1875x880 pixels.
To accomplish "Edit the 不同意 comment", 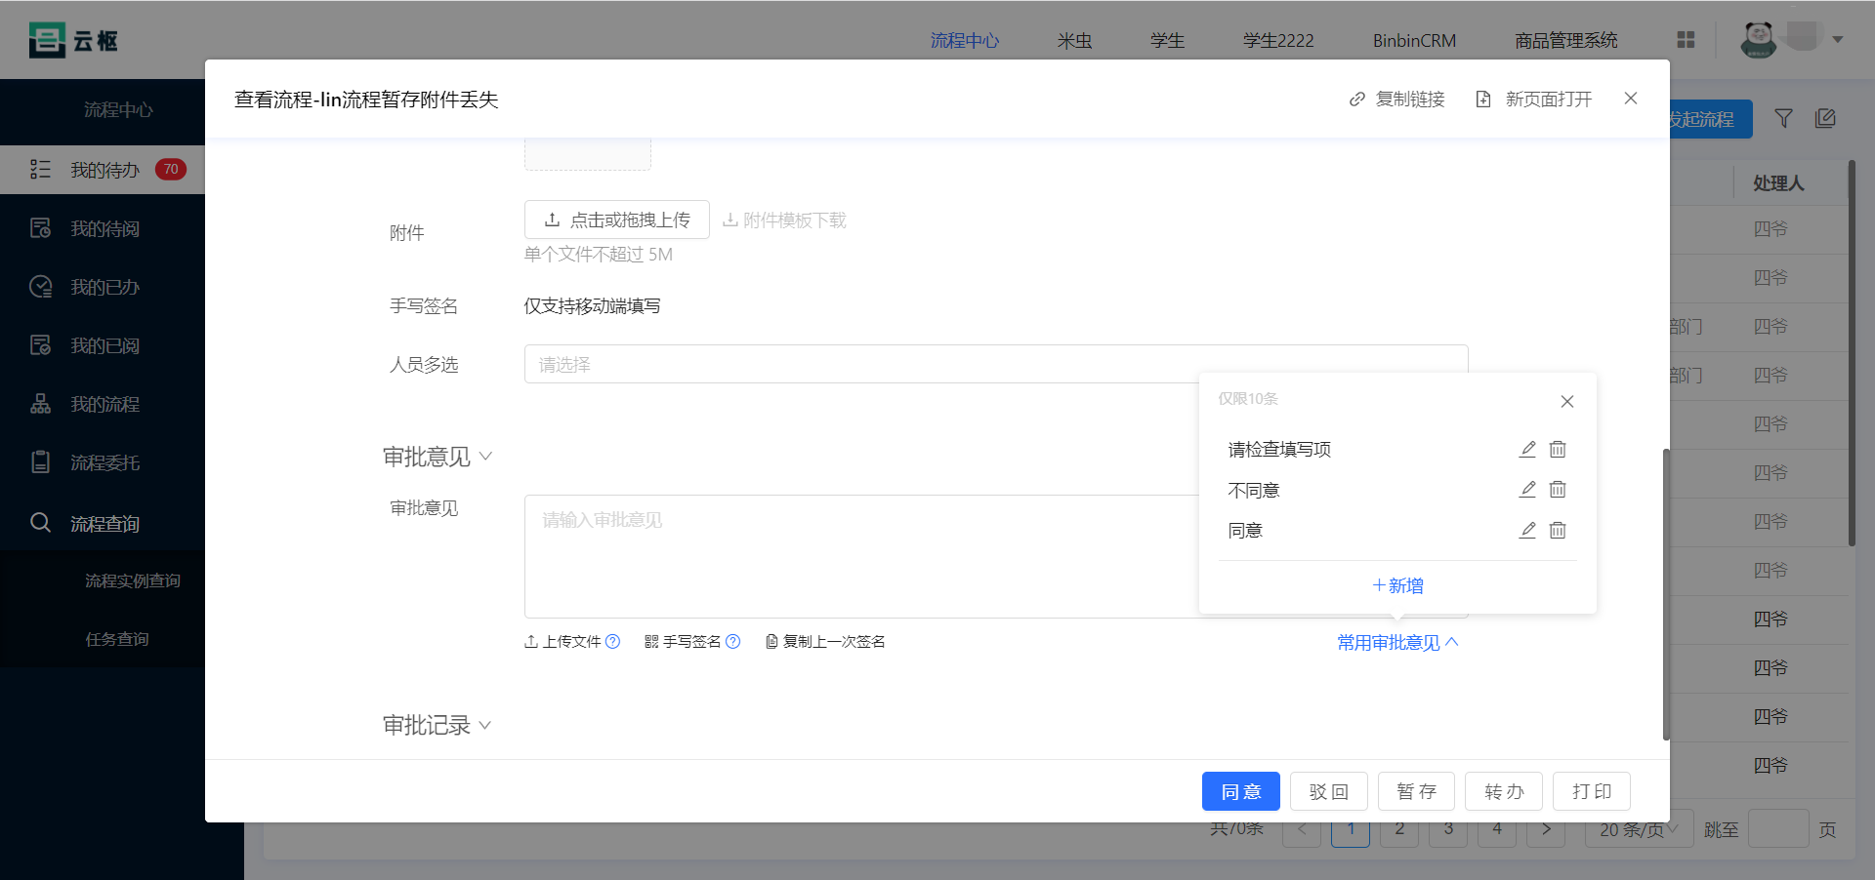I will 1527,490.
